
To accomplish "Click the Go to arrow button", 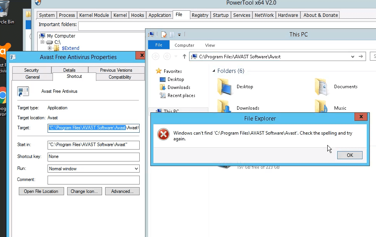I will coord(361,56).
